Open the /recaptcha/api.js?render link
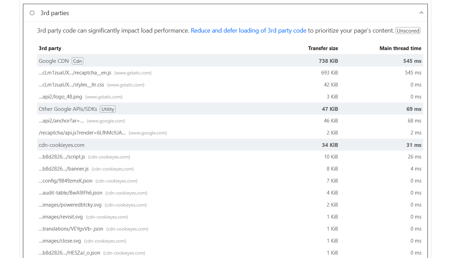The width and height of the screenshot is (449, 258). click(x=82, y=133)
